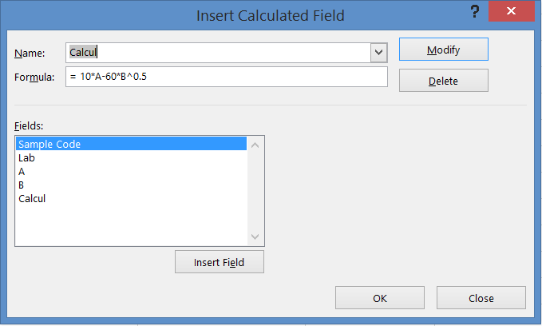This screenshot has width=542, height=326.
Task: Choose field B from the Fields list
Action: coord(22,185)
